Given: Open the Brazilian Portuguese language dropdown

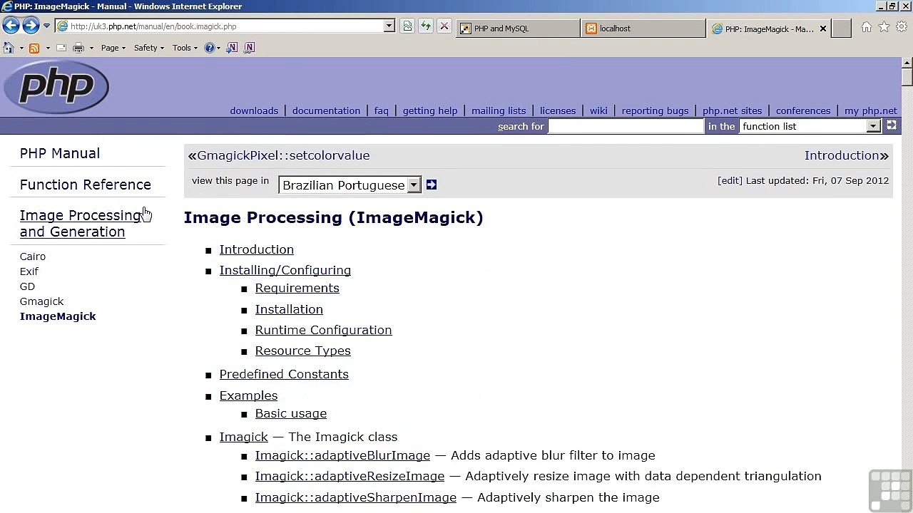Looking at the screenshot, I should click(x=350, y=185).
